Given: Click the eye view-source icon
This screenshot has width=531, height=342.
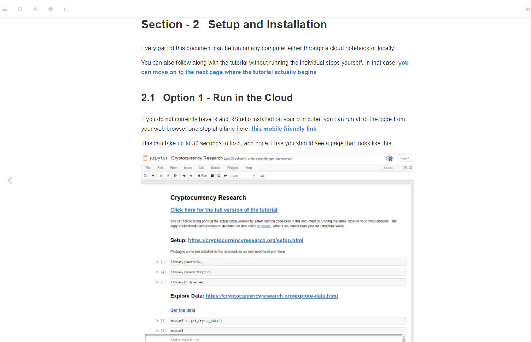Looking at the screenshot, I should pos(51,9).
